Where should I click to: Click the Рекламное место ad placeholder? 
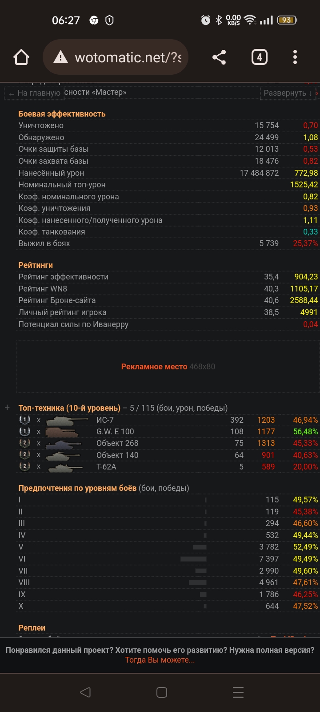pyautogui.click(x=168, y=367)
